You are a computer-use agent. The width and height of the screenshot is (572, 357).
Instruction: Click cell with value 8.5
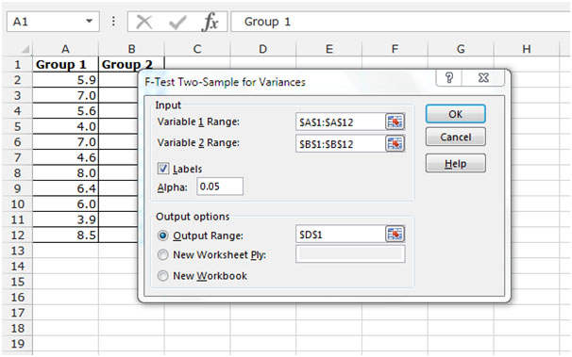(x=66, y=235)
